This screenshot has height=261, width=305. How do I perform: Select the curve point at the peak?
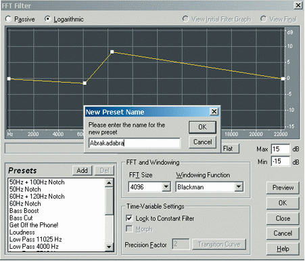(112, 52)
